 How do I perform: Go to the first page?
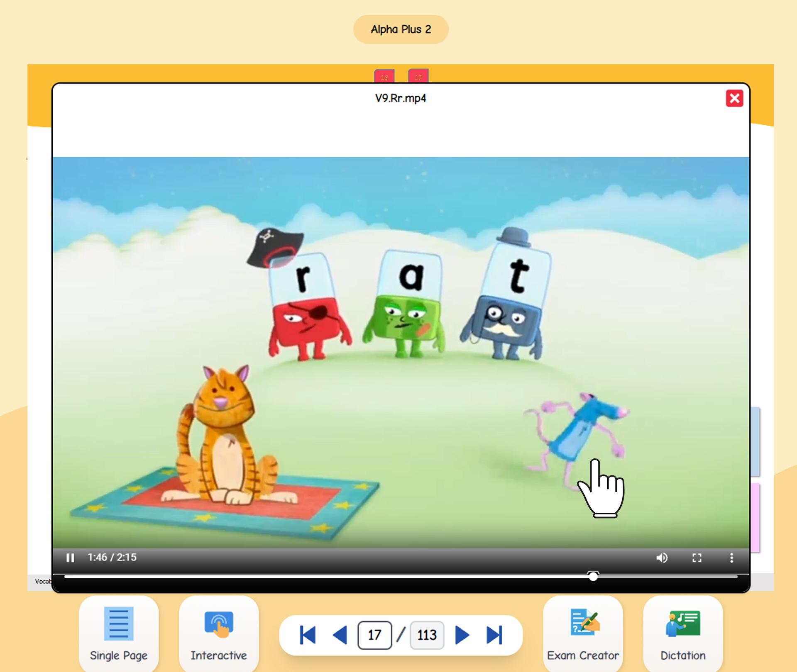pyautogui.click(x=308, y=635)
